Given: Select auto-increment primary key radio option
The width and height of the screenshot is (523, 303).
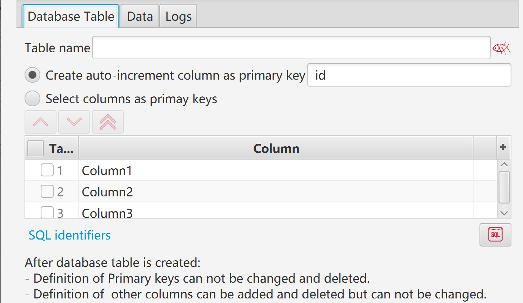Looking at the screenshot, I should point(32,75).
